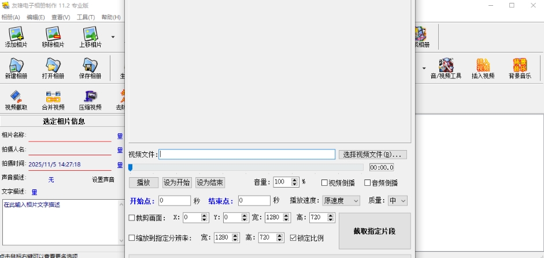Click the 选择视频文件(B)... button
The image size is (544, 258).
point(373,155)
